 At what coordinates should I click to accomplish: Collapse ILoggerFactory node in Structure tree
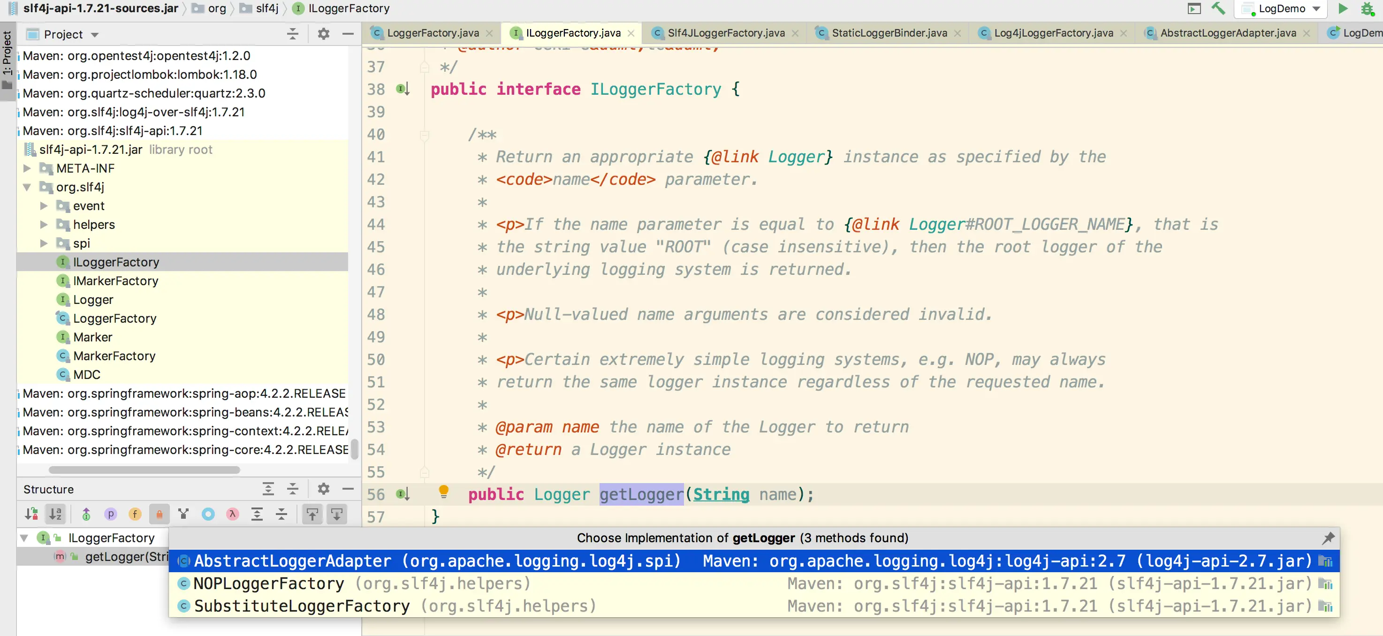click(x=24, y=538)
